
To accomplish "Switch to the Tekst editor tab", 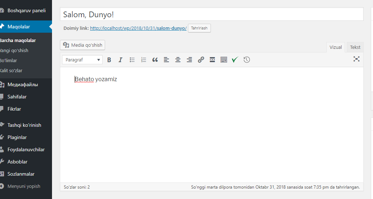I will pyautogui.click(x=355, y=47).
